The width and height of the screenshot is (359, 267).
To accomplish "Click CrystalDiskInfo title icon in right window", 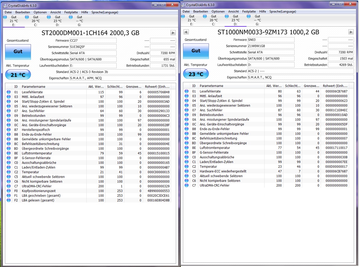I will click(183, 5).
